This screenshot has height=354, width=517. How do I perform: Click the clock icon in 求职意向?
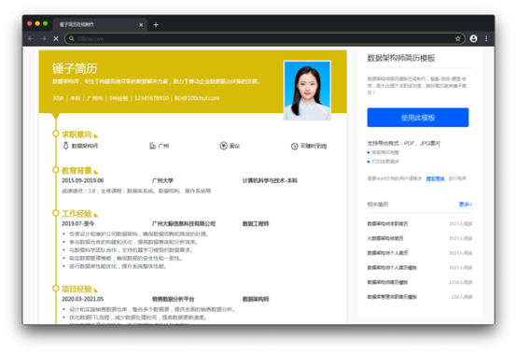295,146
